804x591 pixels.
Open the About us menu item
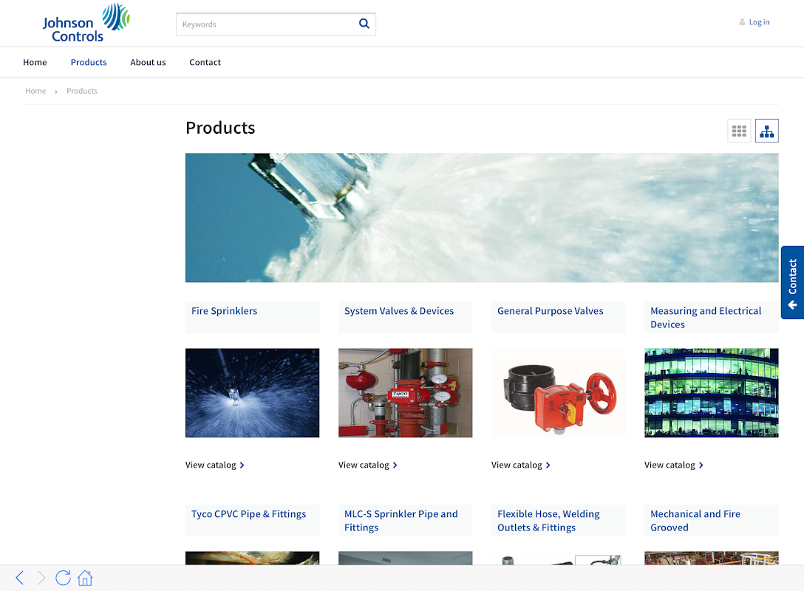coord(149,62)
